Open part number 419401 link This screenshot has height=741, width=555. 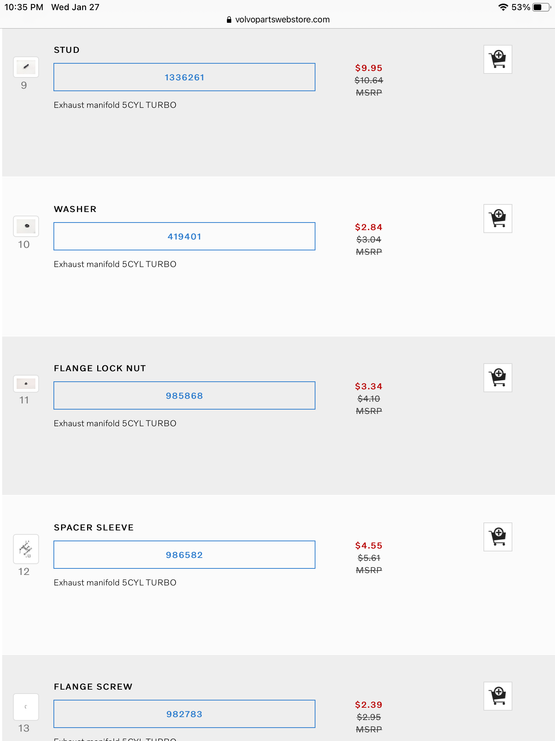coord(184,237)
